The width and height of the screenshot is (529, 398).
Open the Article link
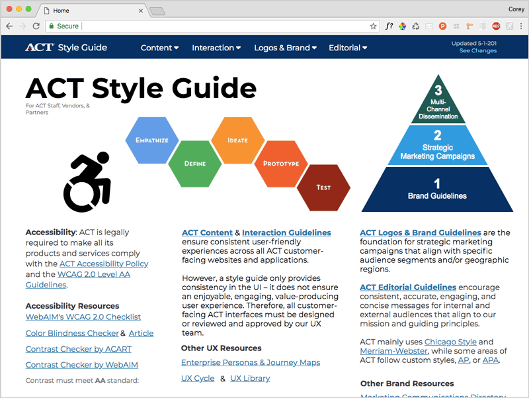click(x=141, y=333)
